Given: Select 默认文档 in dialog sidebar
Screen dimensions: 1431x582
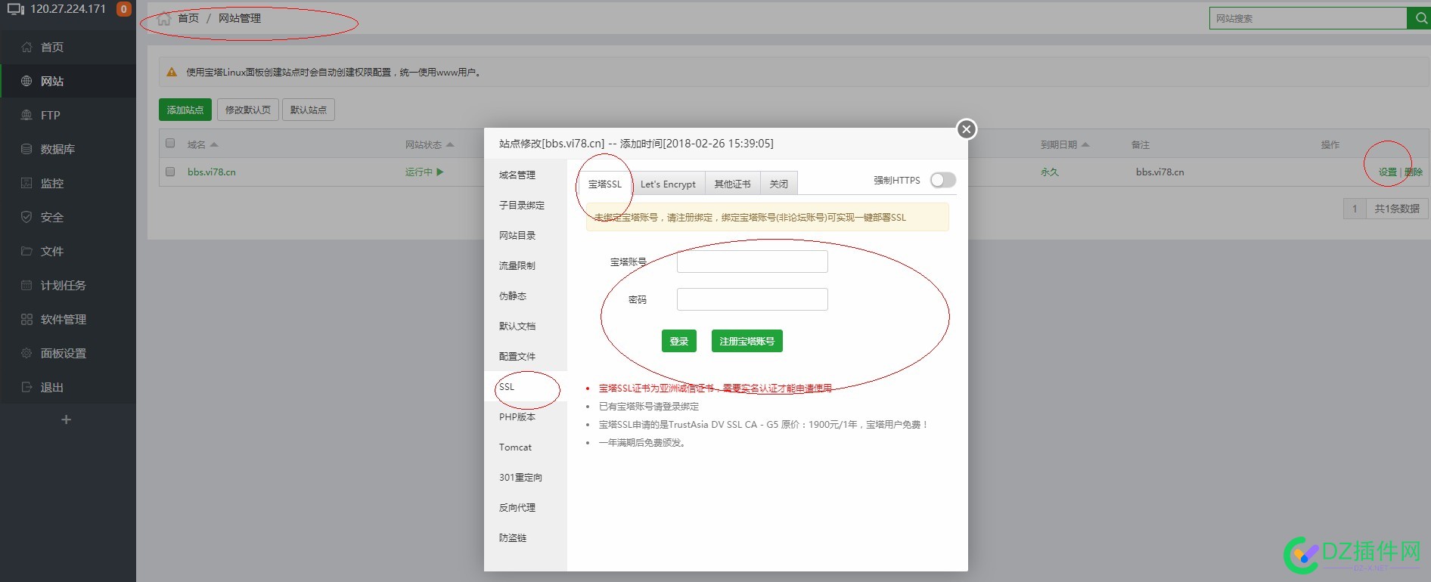Looking at the screenshot, I should [526, 326].
